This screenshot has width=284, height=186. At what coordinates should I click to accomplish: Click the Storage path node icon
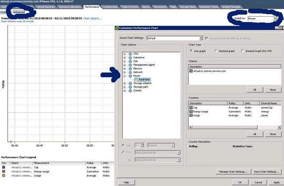pos(130,87)
